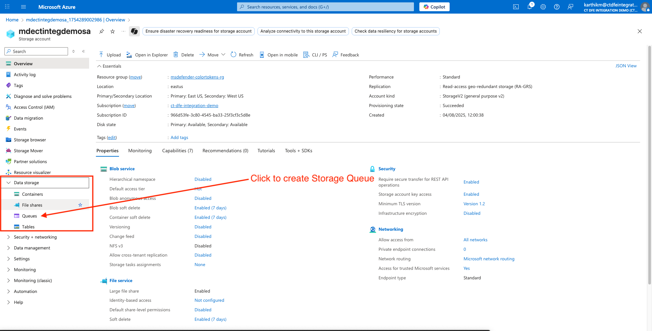
Task: Expand Security + networking menu group
Action: click(35, 237)
